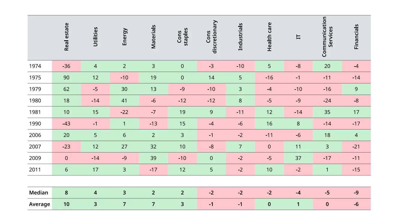The image size is (405, 219).
Task: Click the Communication Services column header
Action: 327,37
